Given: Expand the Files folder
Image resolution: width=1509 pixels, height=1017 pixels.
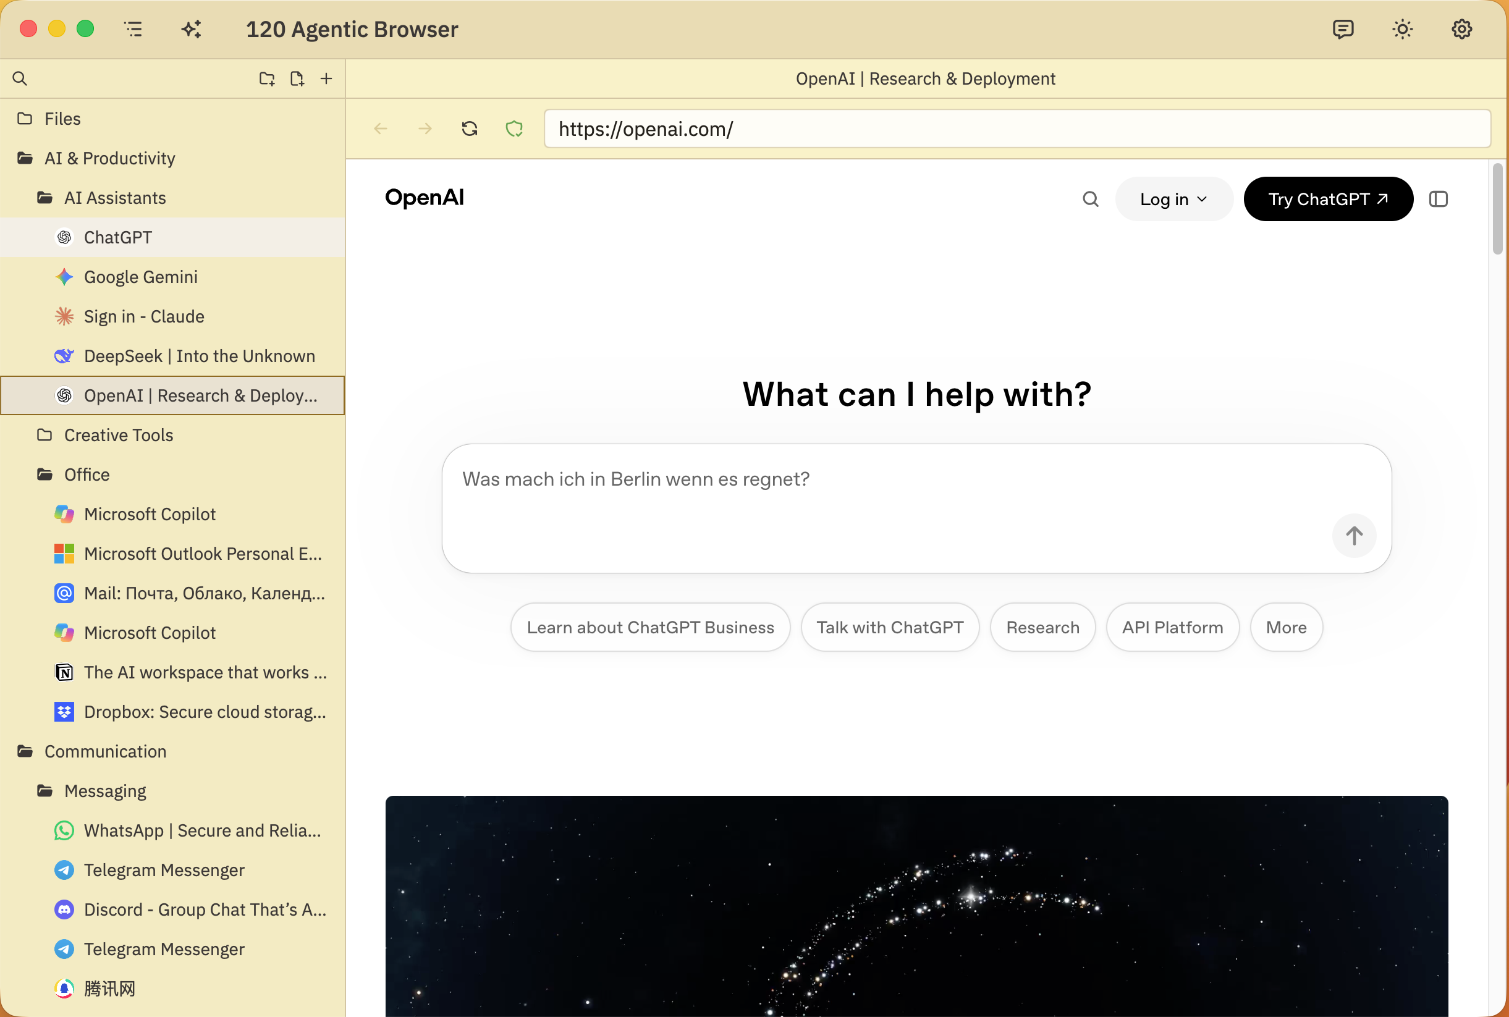Looking at the screenshot, I should (172, 119).
